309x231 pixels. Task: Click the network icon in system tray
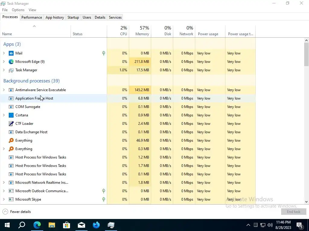(263, 225)
